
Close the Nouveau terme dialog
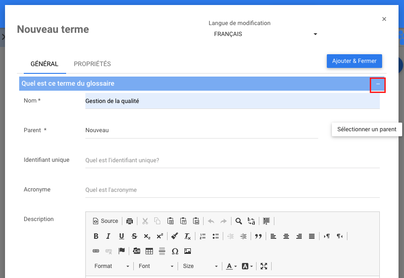[x=384, y=19]
